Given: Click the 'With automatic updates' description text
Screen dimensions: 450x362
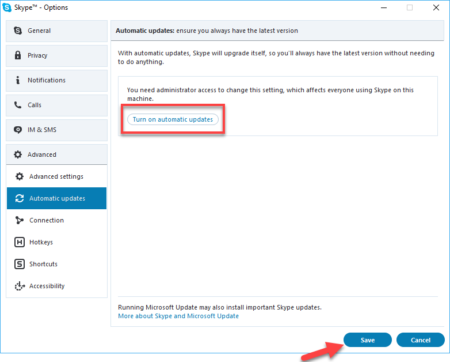Looking at the screenshot, I should pos(276,57).
